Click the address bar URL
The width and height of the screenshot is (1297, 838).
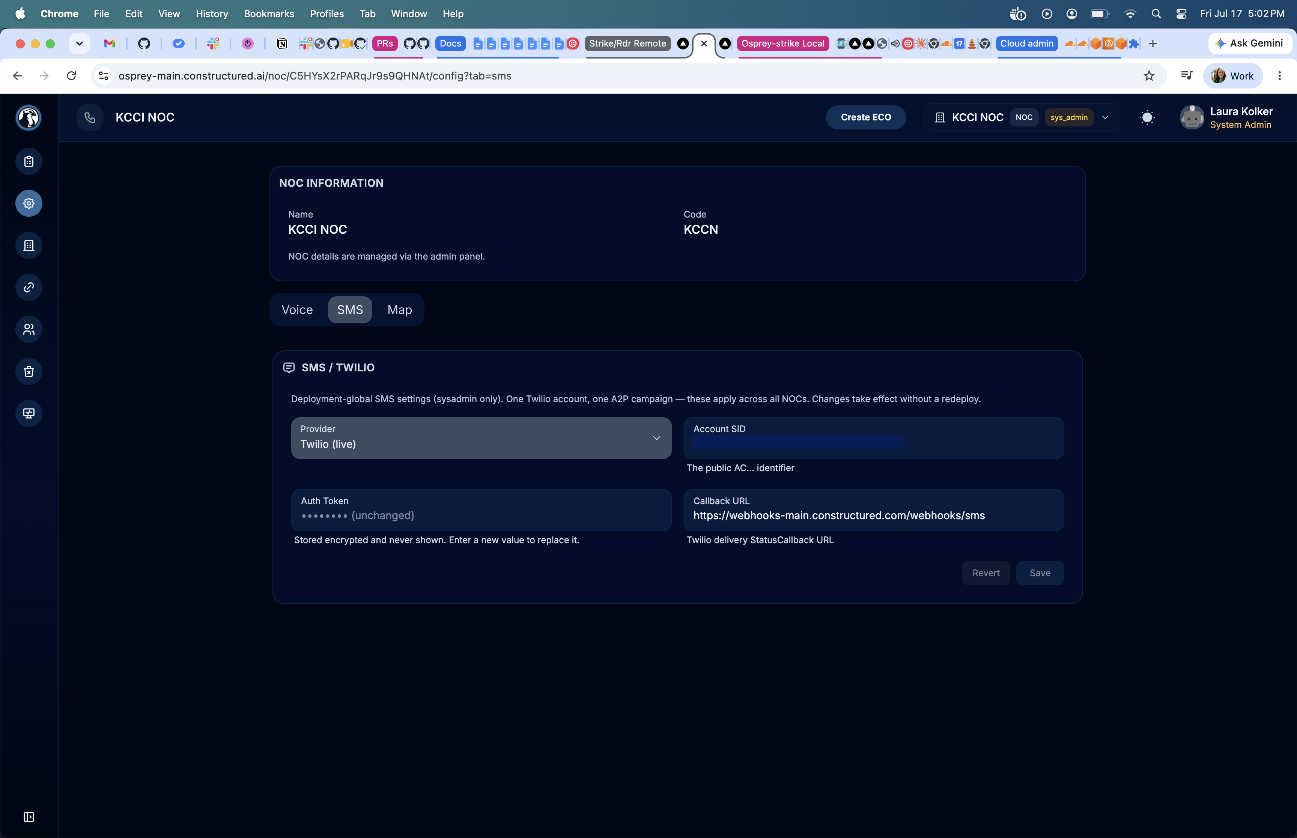click(315, 76)
